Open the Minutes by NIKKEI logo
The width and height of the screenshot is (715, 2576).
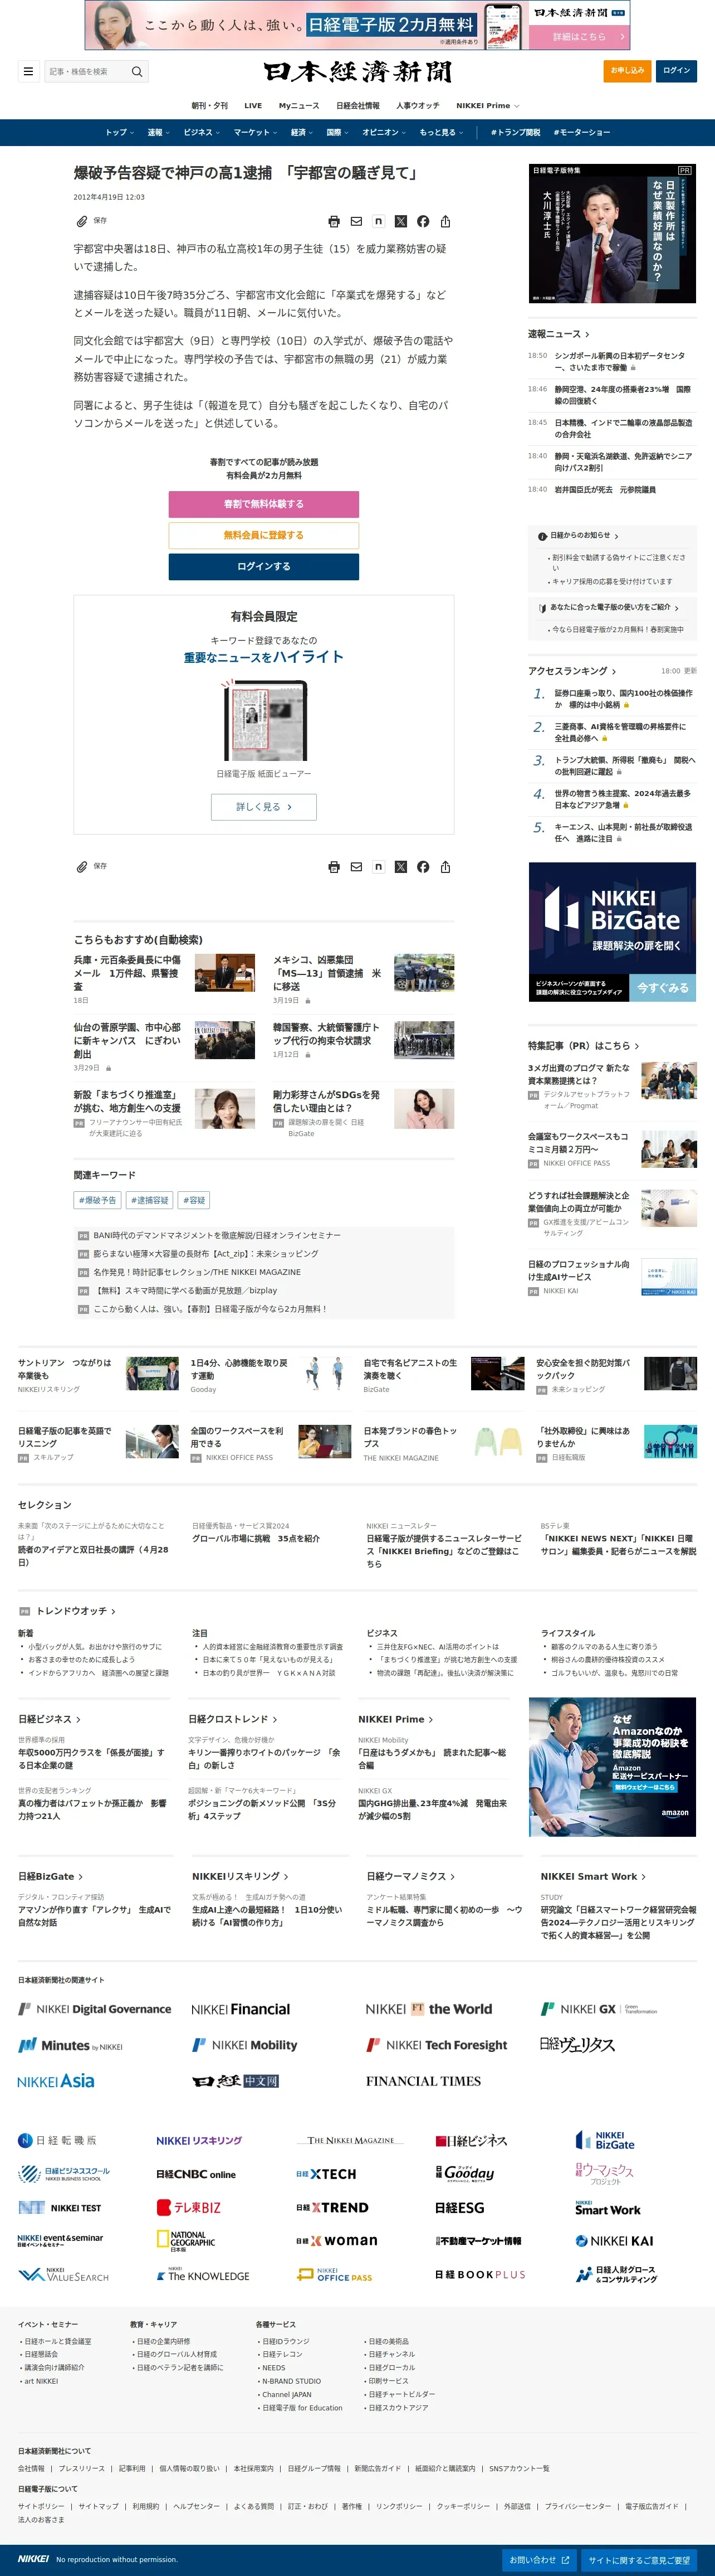(x=70, y=2045)
